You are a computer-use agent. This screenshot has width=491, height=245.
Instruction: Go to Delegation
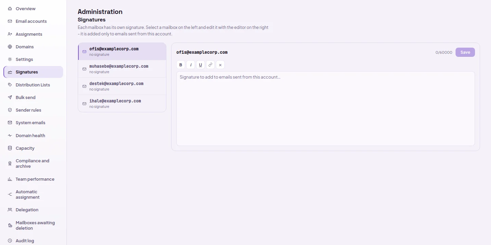[x=33, y=210]
